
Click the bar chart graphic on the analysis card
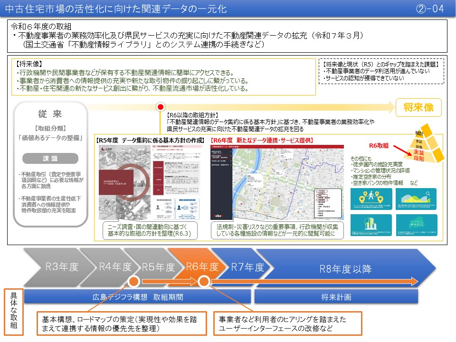pyautogui.click(x=415, y=198)
